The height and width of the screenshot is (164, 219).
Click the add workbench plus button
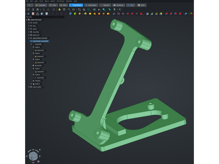28,6
